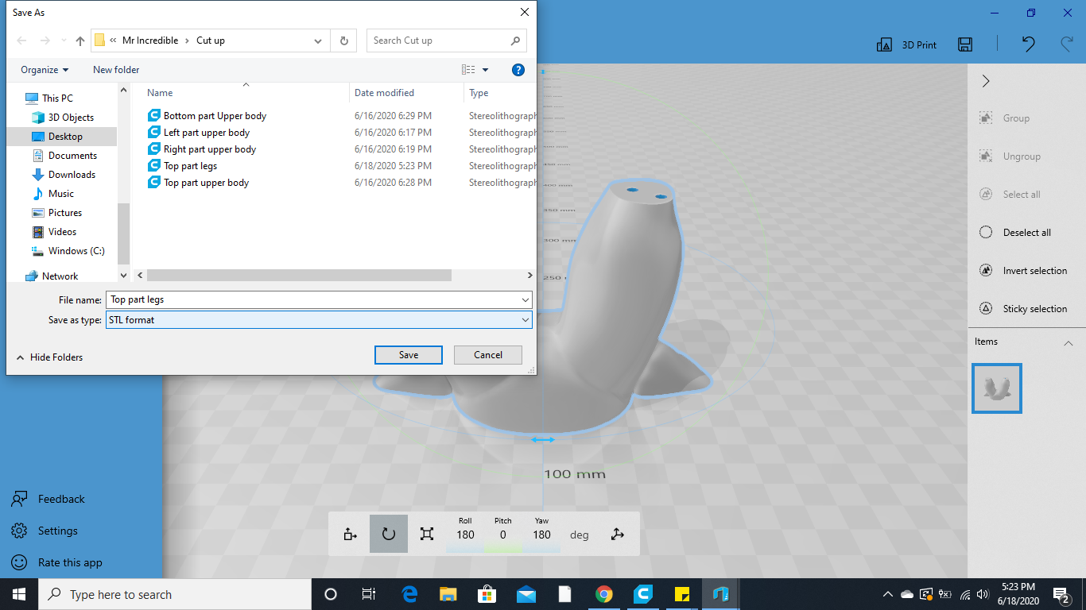Select the legs model thumbnail in Items
The width and height of the screenshot is (1086, 610).
(997, 388)
